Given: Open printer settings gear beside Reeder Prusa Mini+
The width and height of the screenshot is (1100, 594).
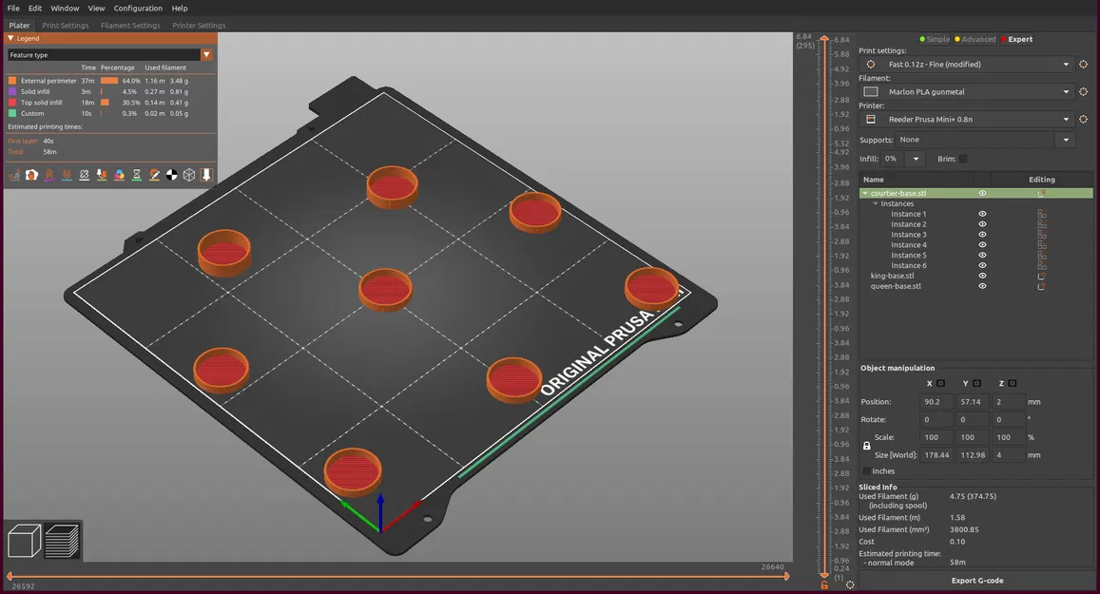Looking at the screenshot, I should (x=1083, y=119).
